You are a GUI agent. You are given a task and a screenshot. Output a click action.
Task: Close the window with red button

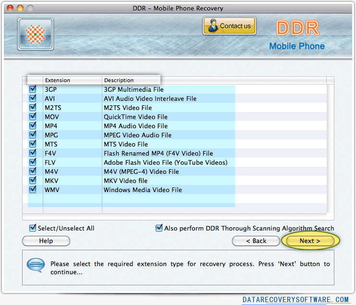(x=10, y=8)
